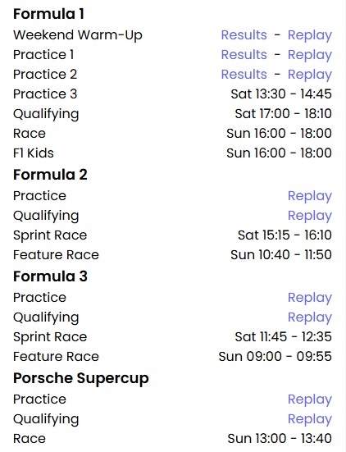Open Formula 2 Qualifying Replay
The image size is (346, 452).
coord(310,216)
